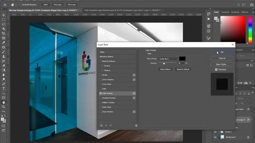Image resolution: width=255 pixels, height=143 pixels.
Task: Open the Share icon top right
Action: pos(251,5)
